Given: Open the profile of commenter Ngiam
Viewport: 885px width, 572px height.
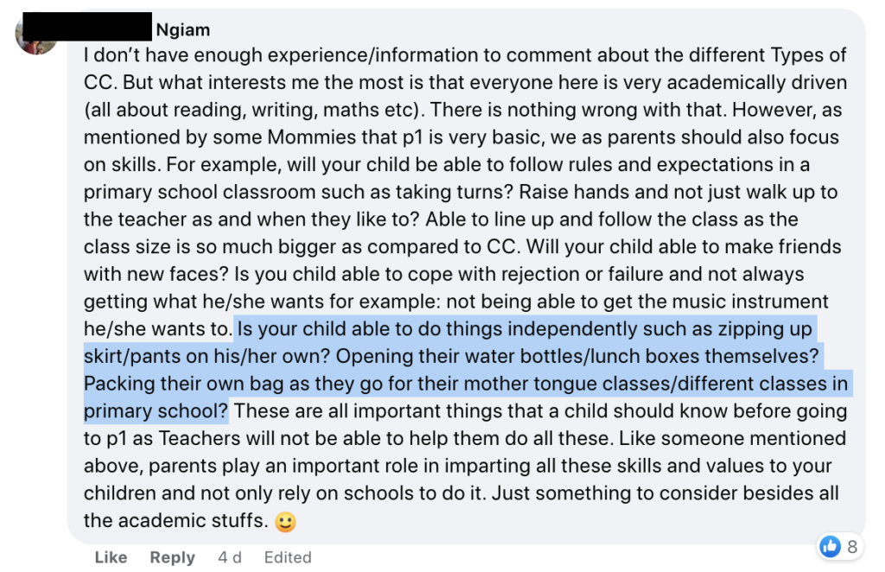Looking at the screenshot, I should pos(183,29).
